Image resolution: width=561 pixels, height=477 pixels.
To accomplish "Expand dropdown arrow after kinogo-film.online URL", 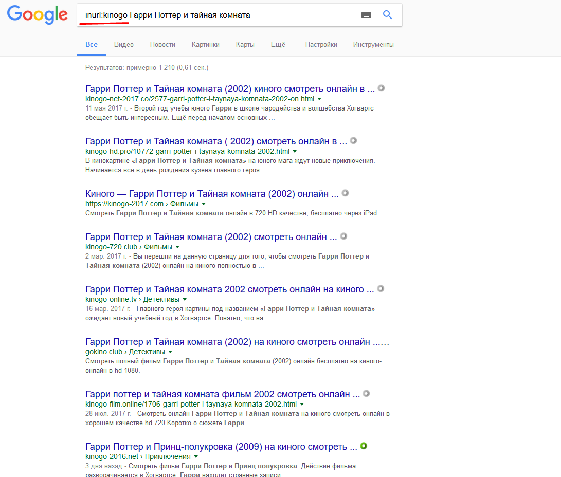I will [x=302, y=405].
